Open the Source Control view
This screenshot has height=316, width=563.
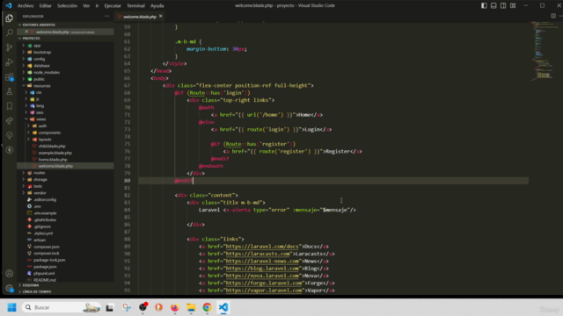(x=10, y=47)
